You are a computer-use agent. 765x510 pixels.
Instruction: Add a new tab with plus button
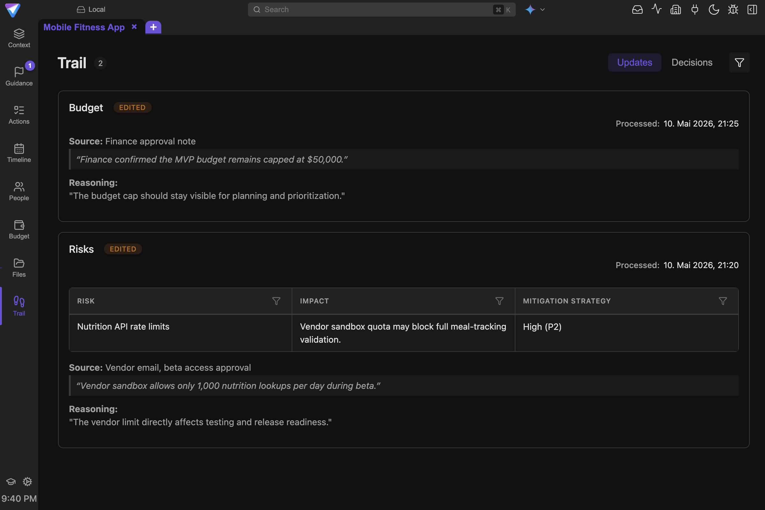tap(153, 27)
